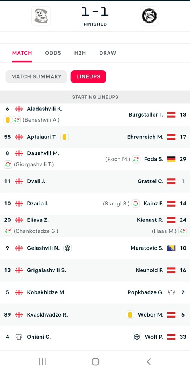Image resolution: width=190 pixels, height=373 pixels.
Task: Tap the goal ball icon beside Gelashvili N.
Action: coord(68,248)
